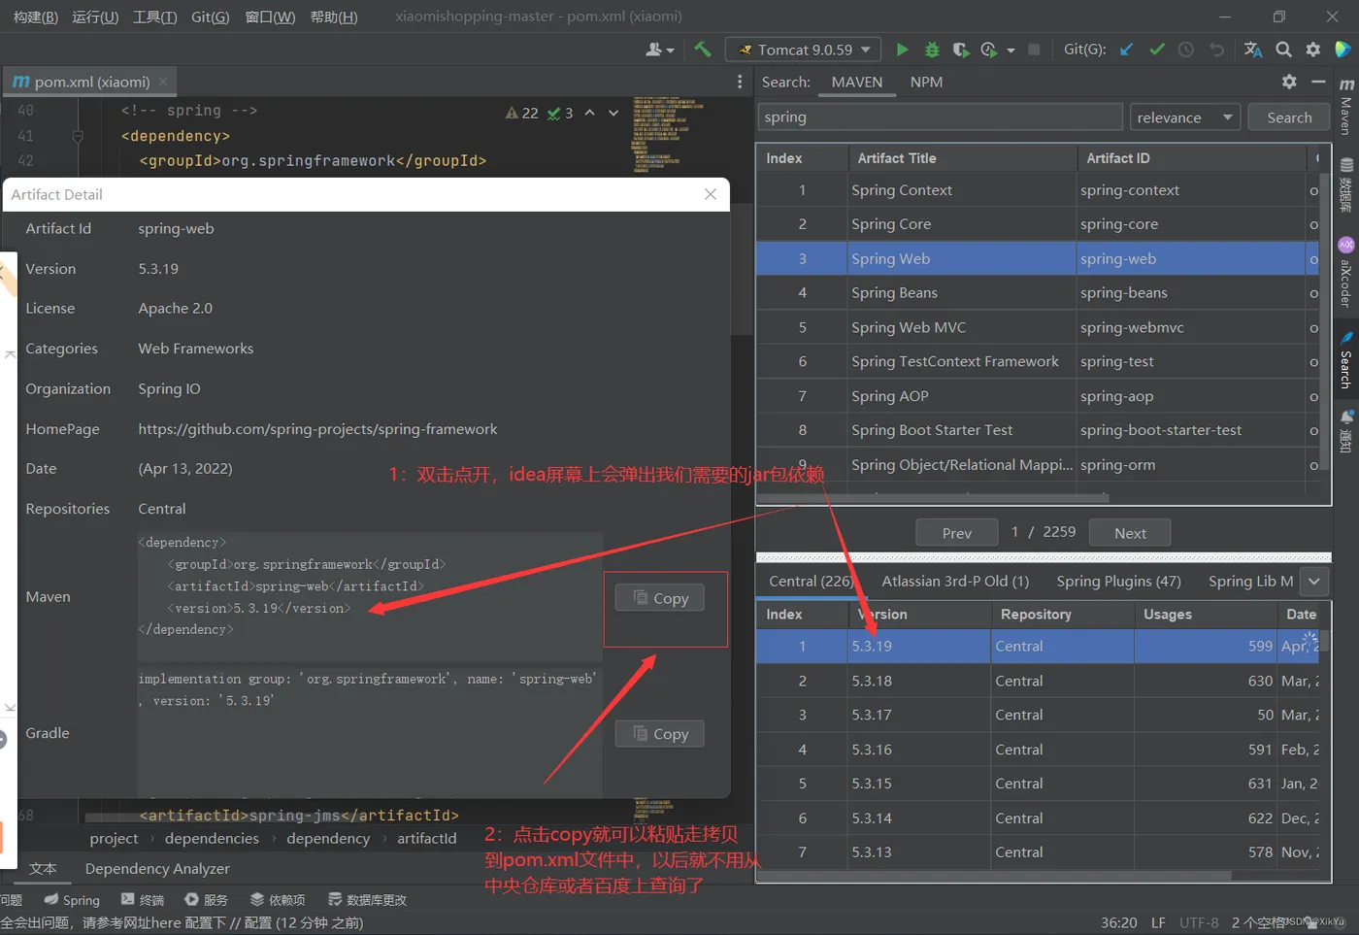Select Spring AOP result row
This screenshot has height=935, width=1359.
pyautogui.click(x=1038, y=396)
